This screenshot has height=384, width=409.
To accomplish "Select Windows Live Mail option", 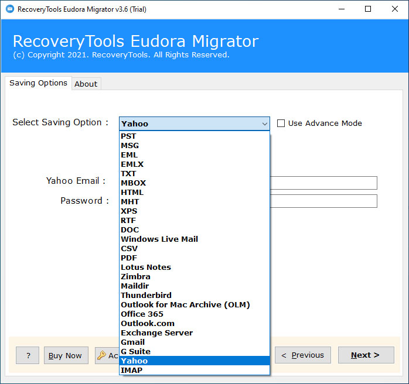I will pyautogui.click(x=195, y=239).
